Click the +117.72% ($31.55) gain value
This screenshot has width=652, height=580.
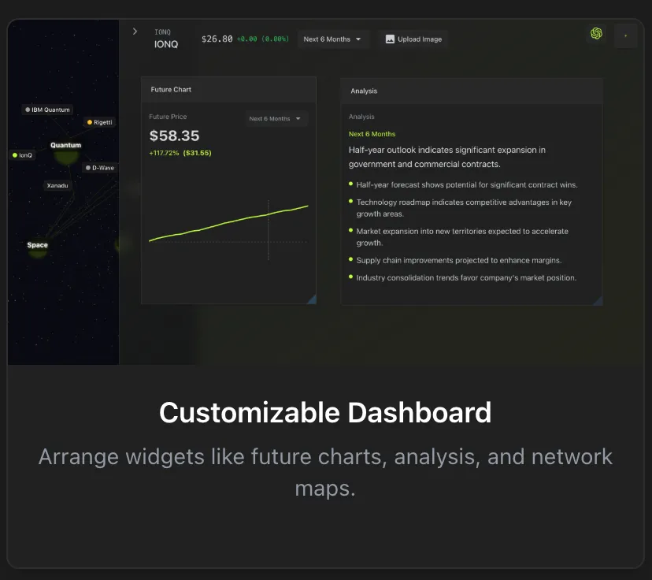click(180, 153)
